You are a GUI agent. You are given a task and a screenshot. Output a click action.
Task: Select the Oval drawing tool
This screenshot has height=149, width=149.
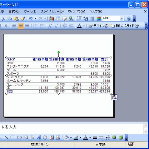point(19,137)
